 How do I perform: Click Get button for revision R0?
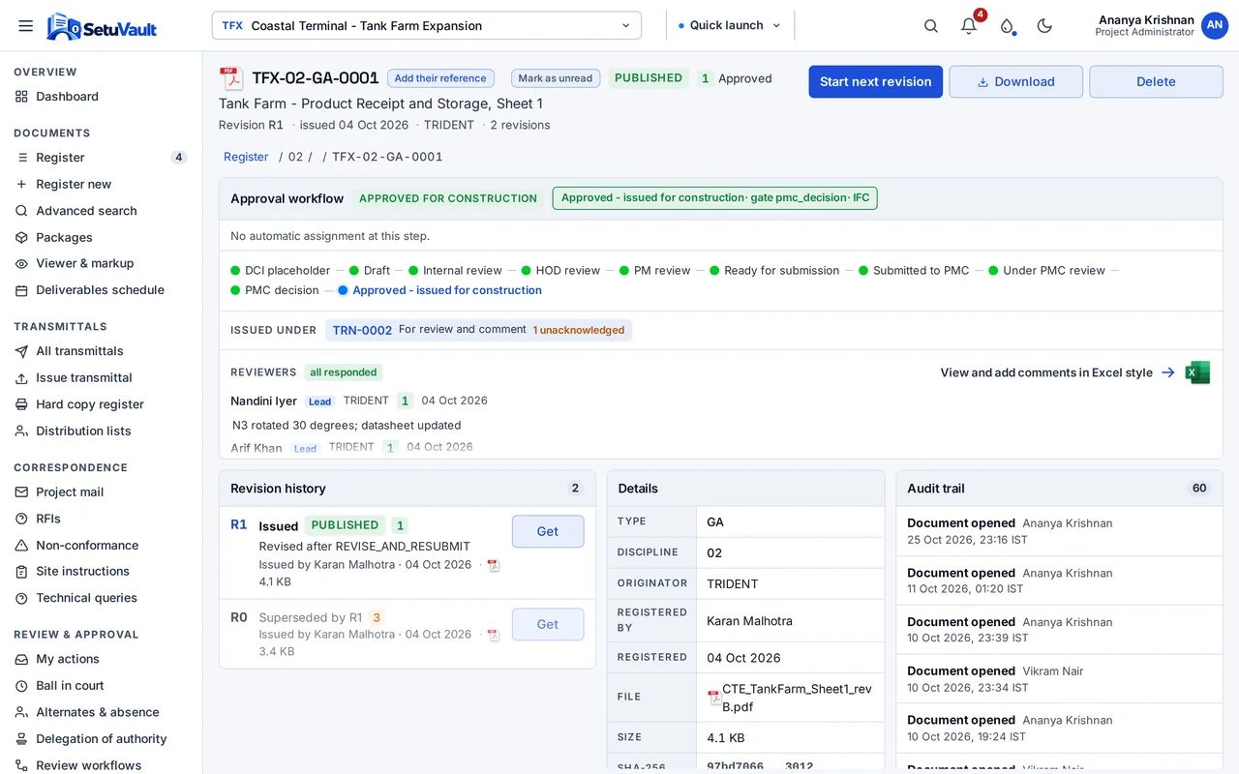[548, 624]
